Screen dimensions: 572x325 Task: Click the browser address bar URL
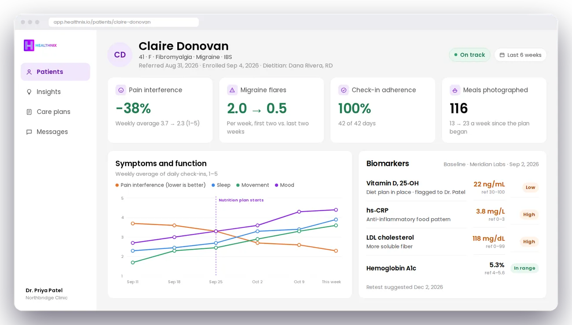[x=124, y=22]
